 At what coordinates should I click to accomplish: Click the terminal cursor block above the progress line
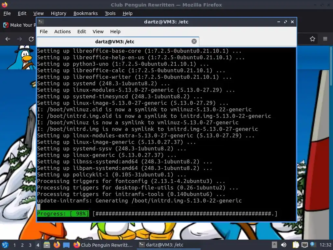[39, 207]
